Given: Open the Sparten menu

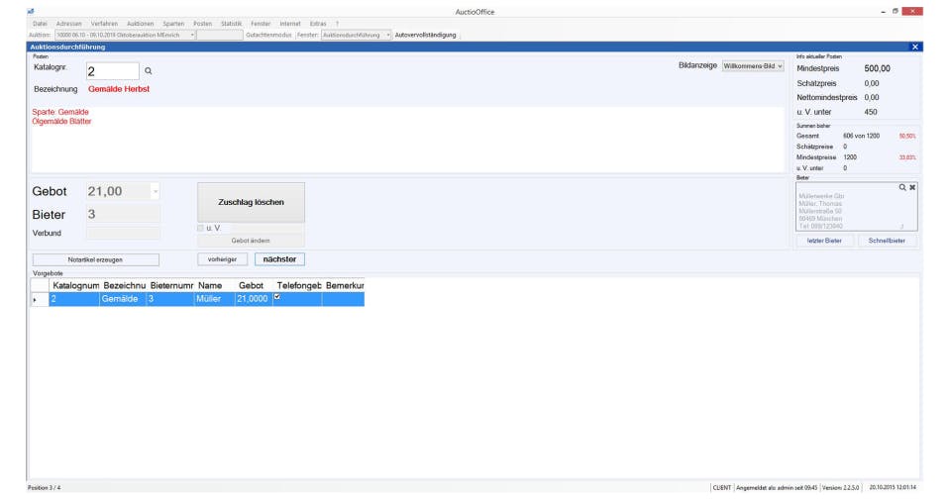Looking at the screenshot, I should click(x=173, y=24).
